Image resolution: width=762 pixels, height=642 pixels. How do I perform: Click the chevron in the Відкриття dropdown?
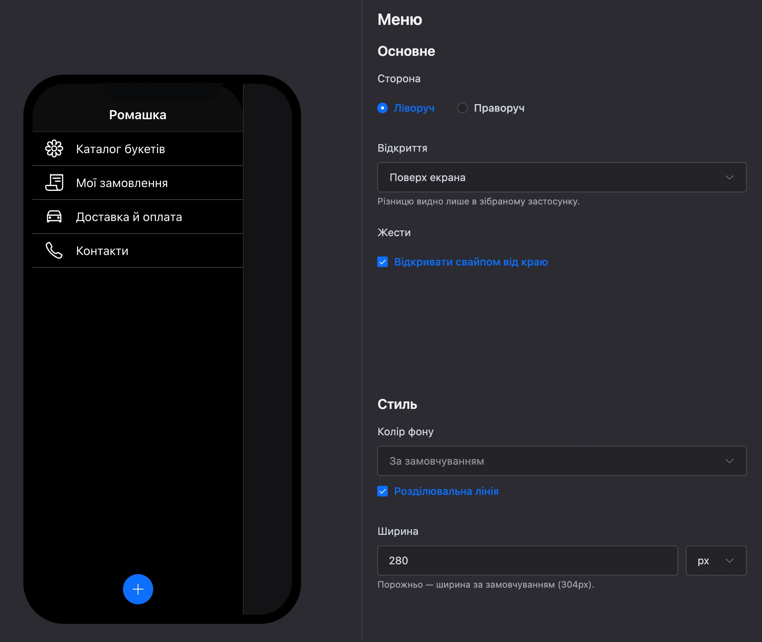(x=730, y=177)
